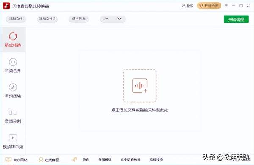Click 开通会员 membership button
Screen dimensions: 254x165
(x=209, y=6)
